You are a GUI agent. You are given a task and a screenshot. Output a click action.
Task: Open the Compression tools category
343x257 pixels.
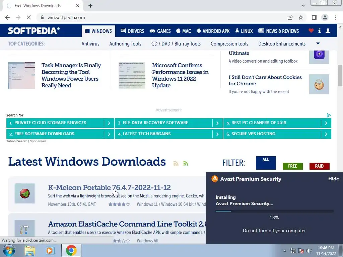pos(229,44)
